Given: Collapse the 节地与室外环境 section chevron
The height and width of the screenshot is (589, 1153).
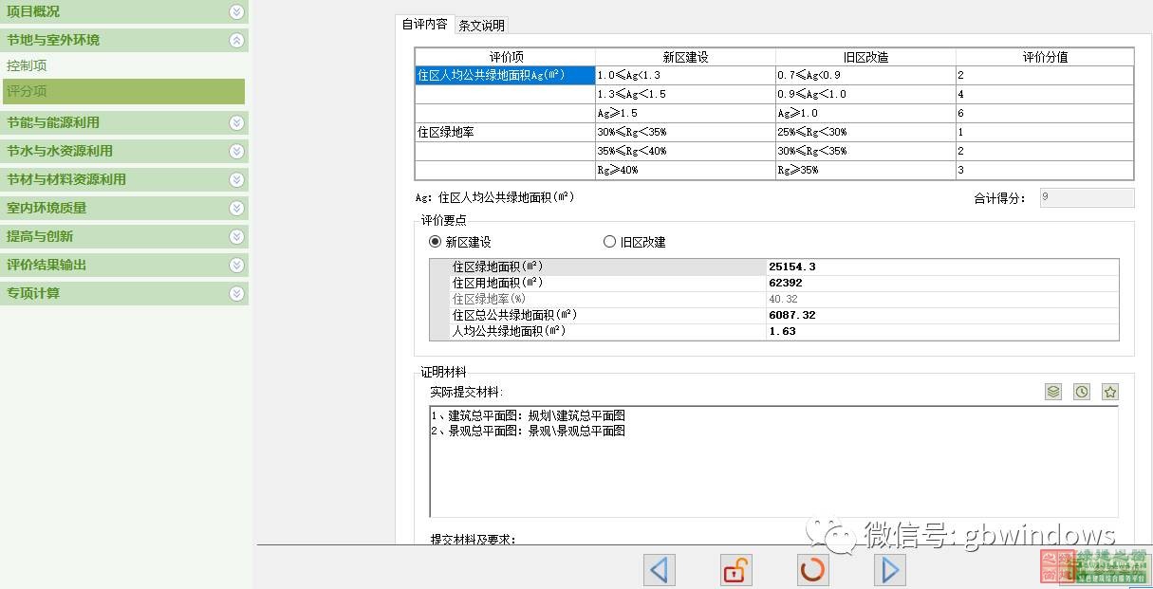Looking at the screenshot, I should 236,41.
